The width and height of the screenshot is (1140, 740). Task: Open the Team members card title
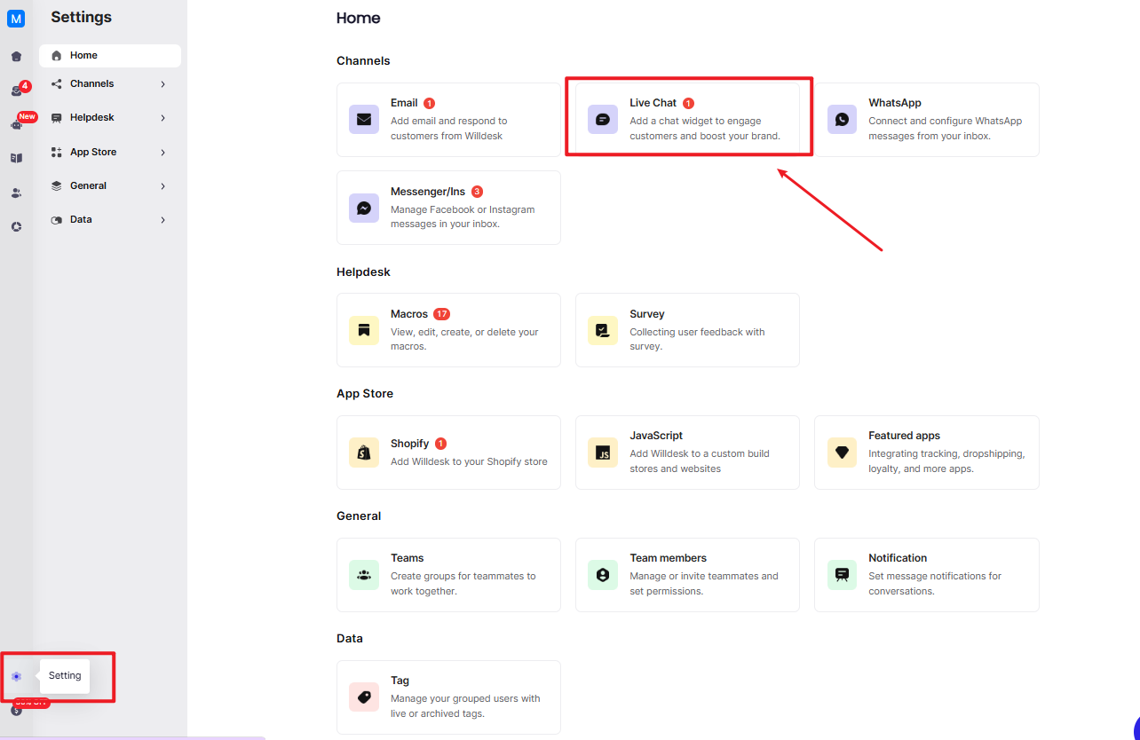coord(669,558)
